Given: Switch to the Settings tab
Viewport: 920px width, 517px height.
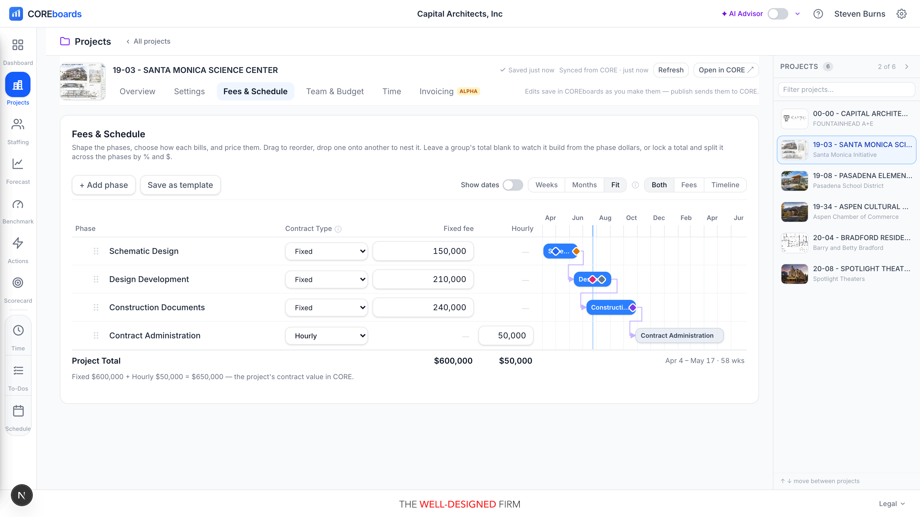Looking at the screenshot, I should click(189, 91).
